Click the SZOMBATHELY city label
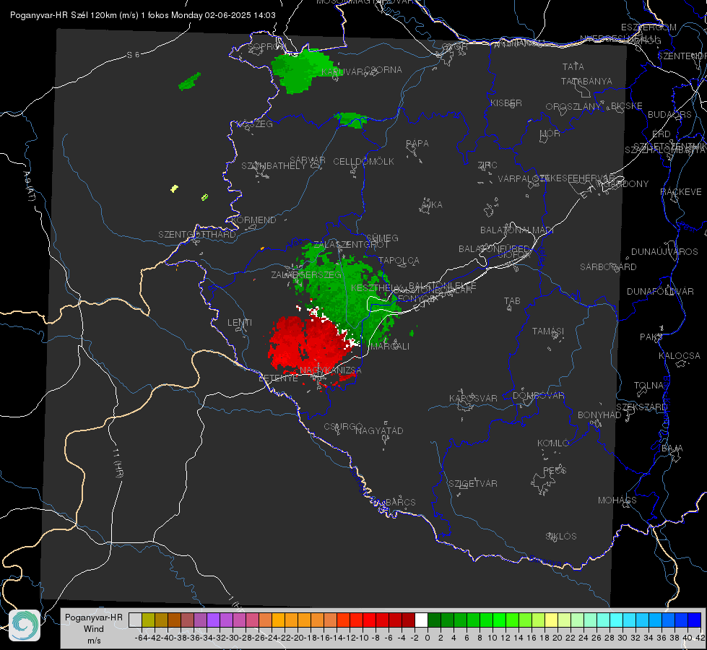707x650 pixels. coord(274,166)
